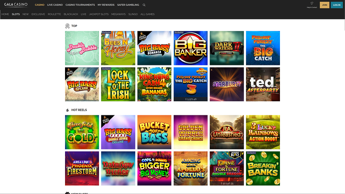345x194 pixels.
Task: Click the Join button
Action: (x=324, y=5)
